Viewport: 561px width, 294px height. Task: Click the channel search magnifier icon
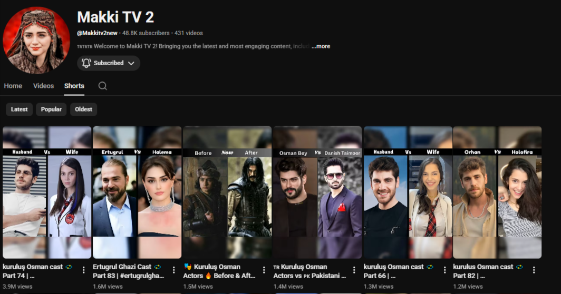(x=103, y=86)
